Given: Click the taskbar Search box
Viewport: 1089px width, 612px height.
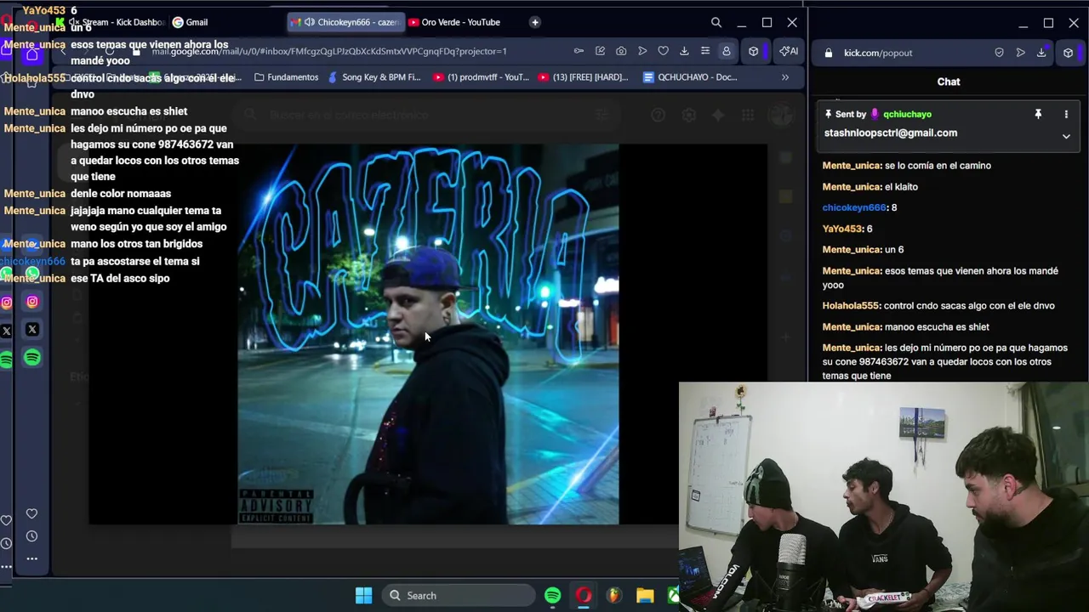Looking at the screenshot, I should pos(458,595).
